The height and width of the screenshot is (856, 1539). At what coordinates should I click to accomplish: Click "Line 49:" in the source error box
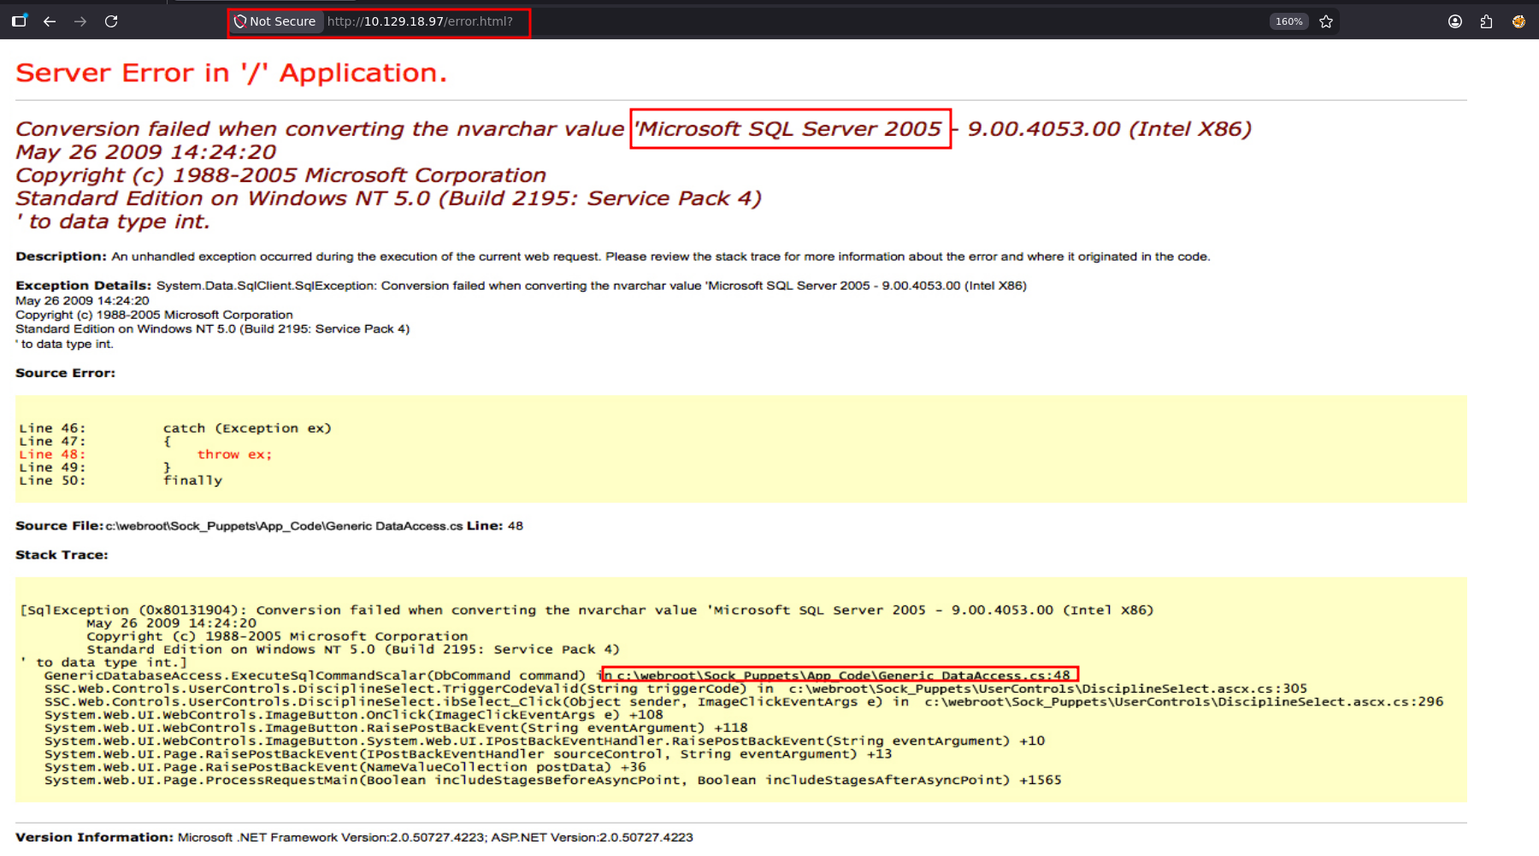pyautogui.click(x=52, y=468)
